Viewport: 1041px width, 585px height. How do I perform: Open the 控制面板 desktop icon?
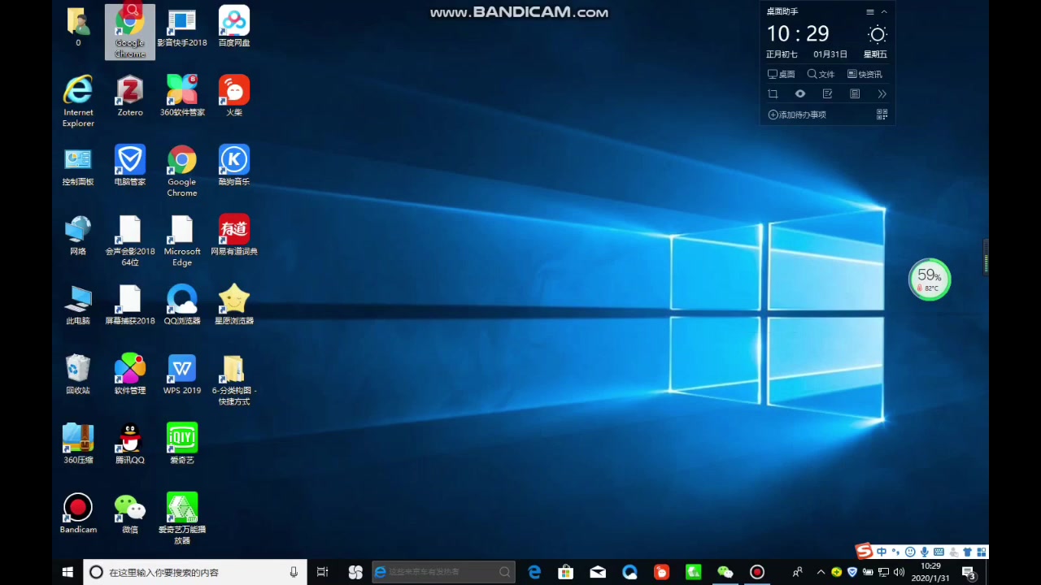tap(78, 166)
